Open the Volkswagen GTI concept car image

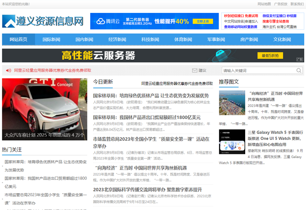coord(44,109)
